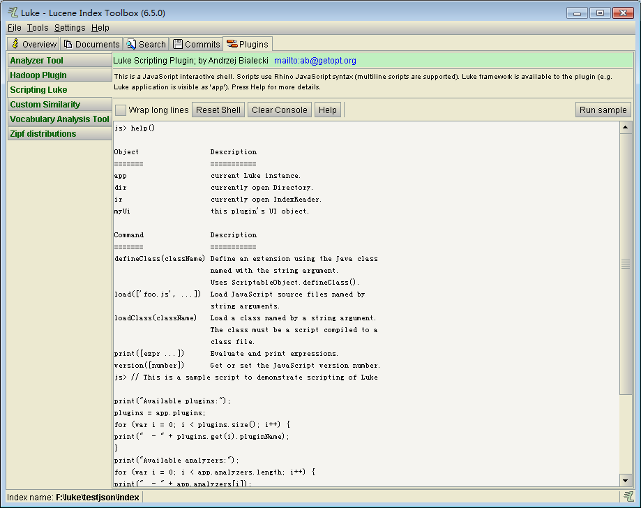This screenshot has height=508, width=641.
Task: Switch to the Overview tab
Action: 33,44
